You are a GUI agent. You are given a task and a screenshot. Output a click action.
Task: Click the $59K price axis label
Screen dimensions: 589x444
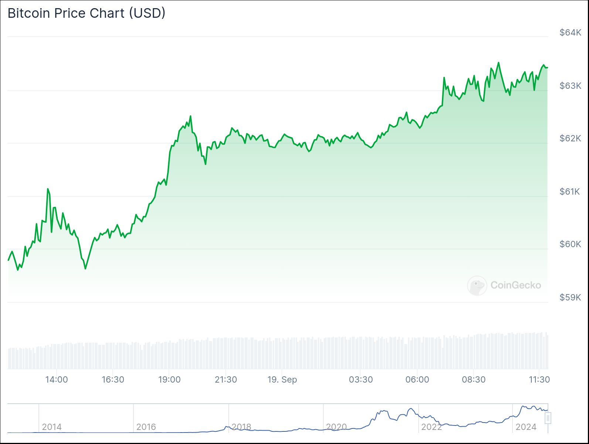(570, 297)
